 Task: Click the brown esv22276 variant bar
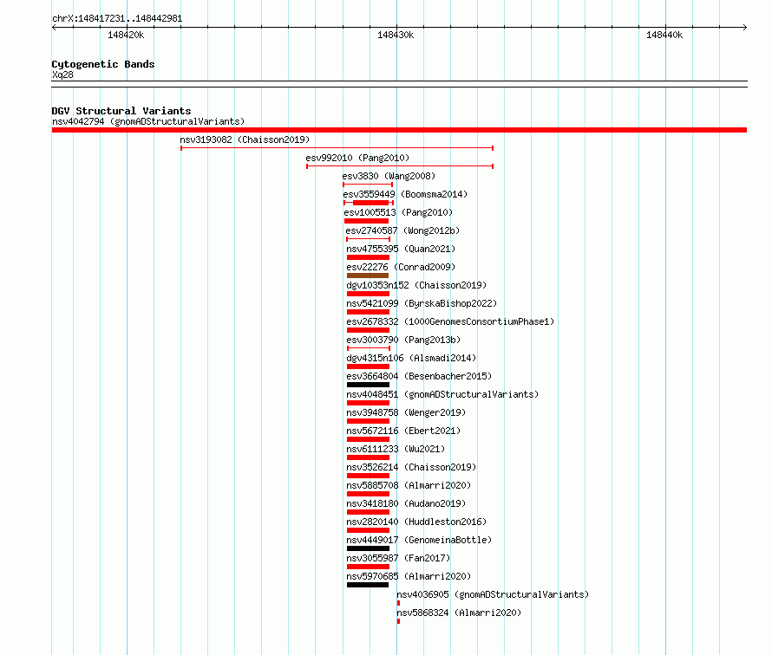pyautogui.click(x=368, y=276)
